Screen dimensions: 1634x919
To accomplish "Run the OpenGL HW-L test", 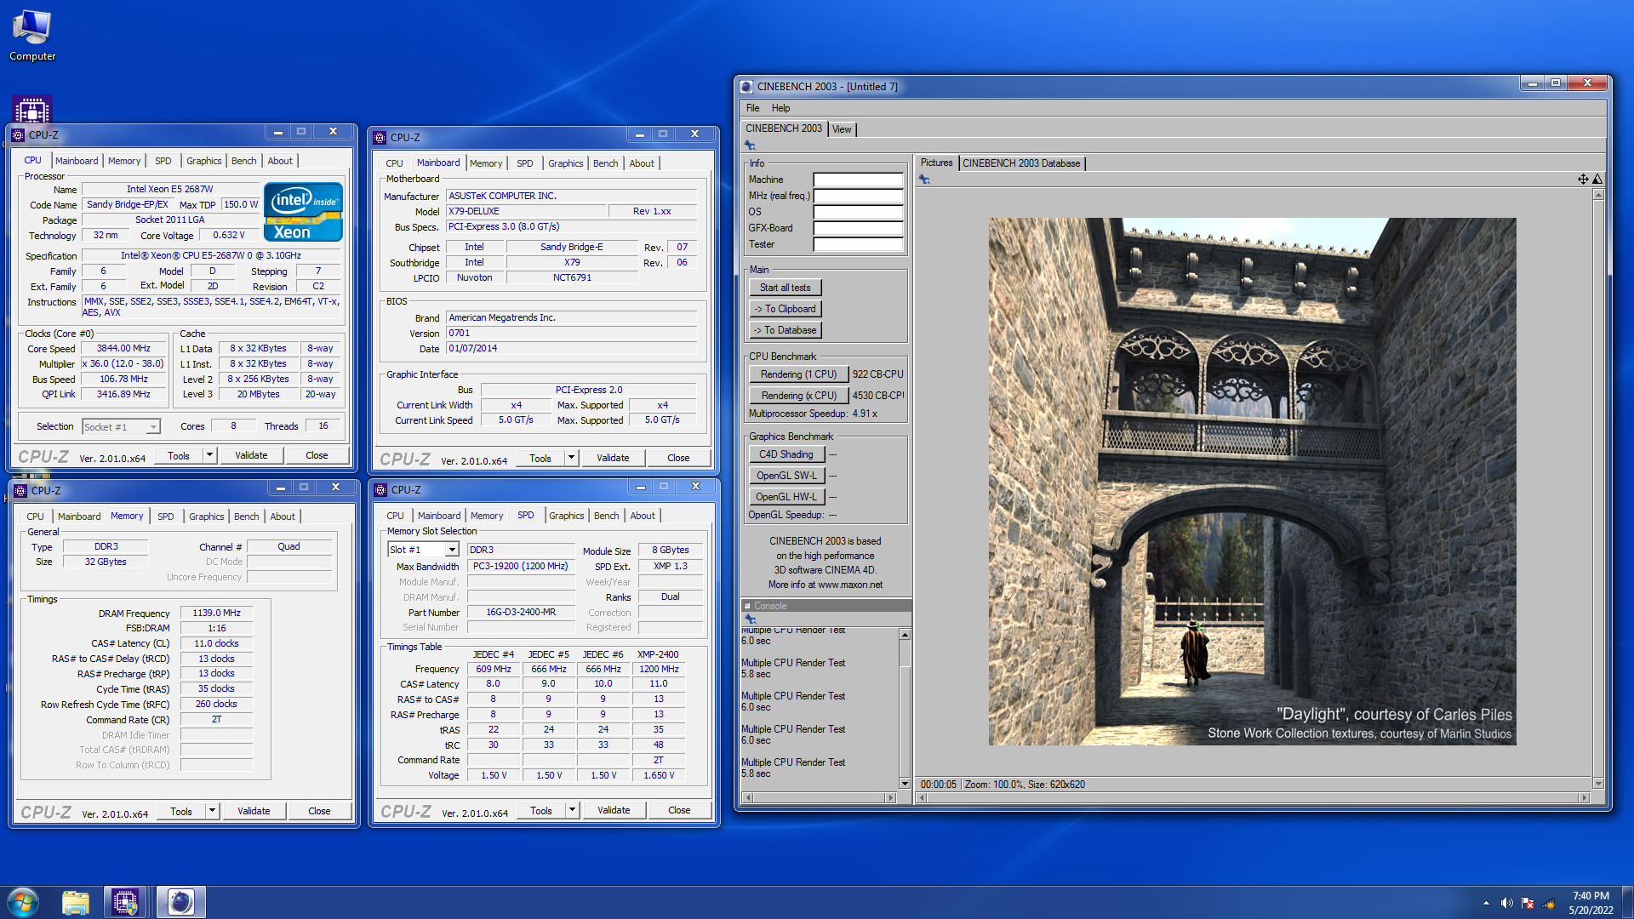I will (786, 497).
